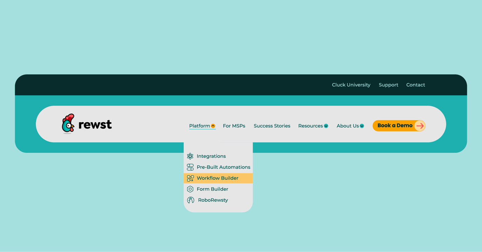The height and width of the screenshot is (252, 482).
Task: Click the Integrations atom icon
Action: point(190,156)
